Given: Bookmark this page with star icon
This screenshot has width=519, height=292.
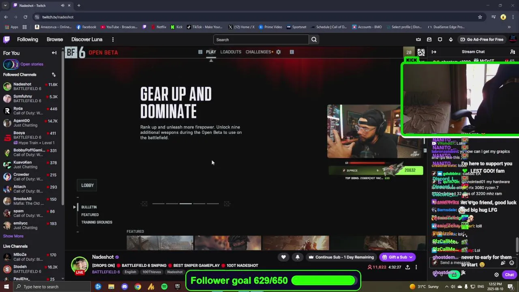Looking at the screenshot, I should point(480,17).
